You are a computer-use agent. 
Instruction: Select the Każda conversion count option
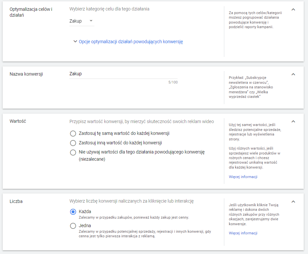[73, 212]
